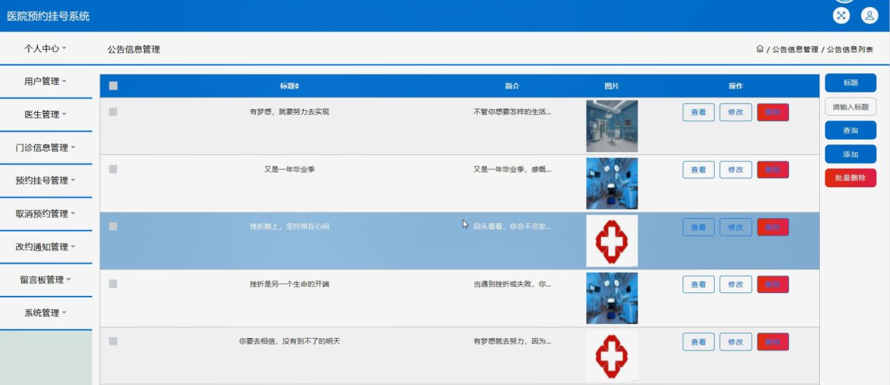Open the user profile avatar icon

(870, 15)
